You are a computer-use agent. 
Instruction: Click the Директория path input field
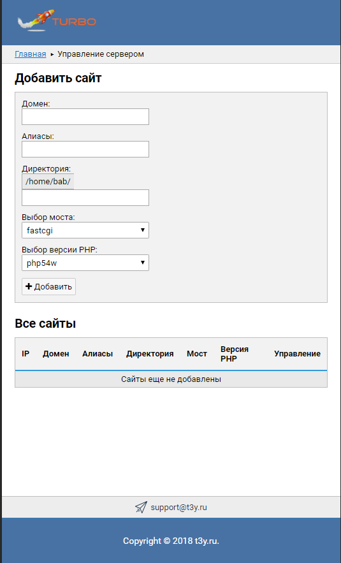(85, 198)
